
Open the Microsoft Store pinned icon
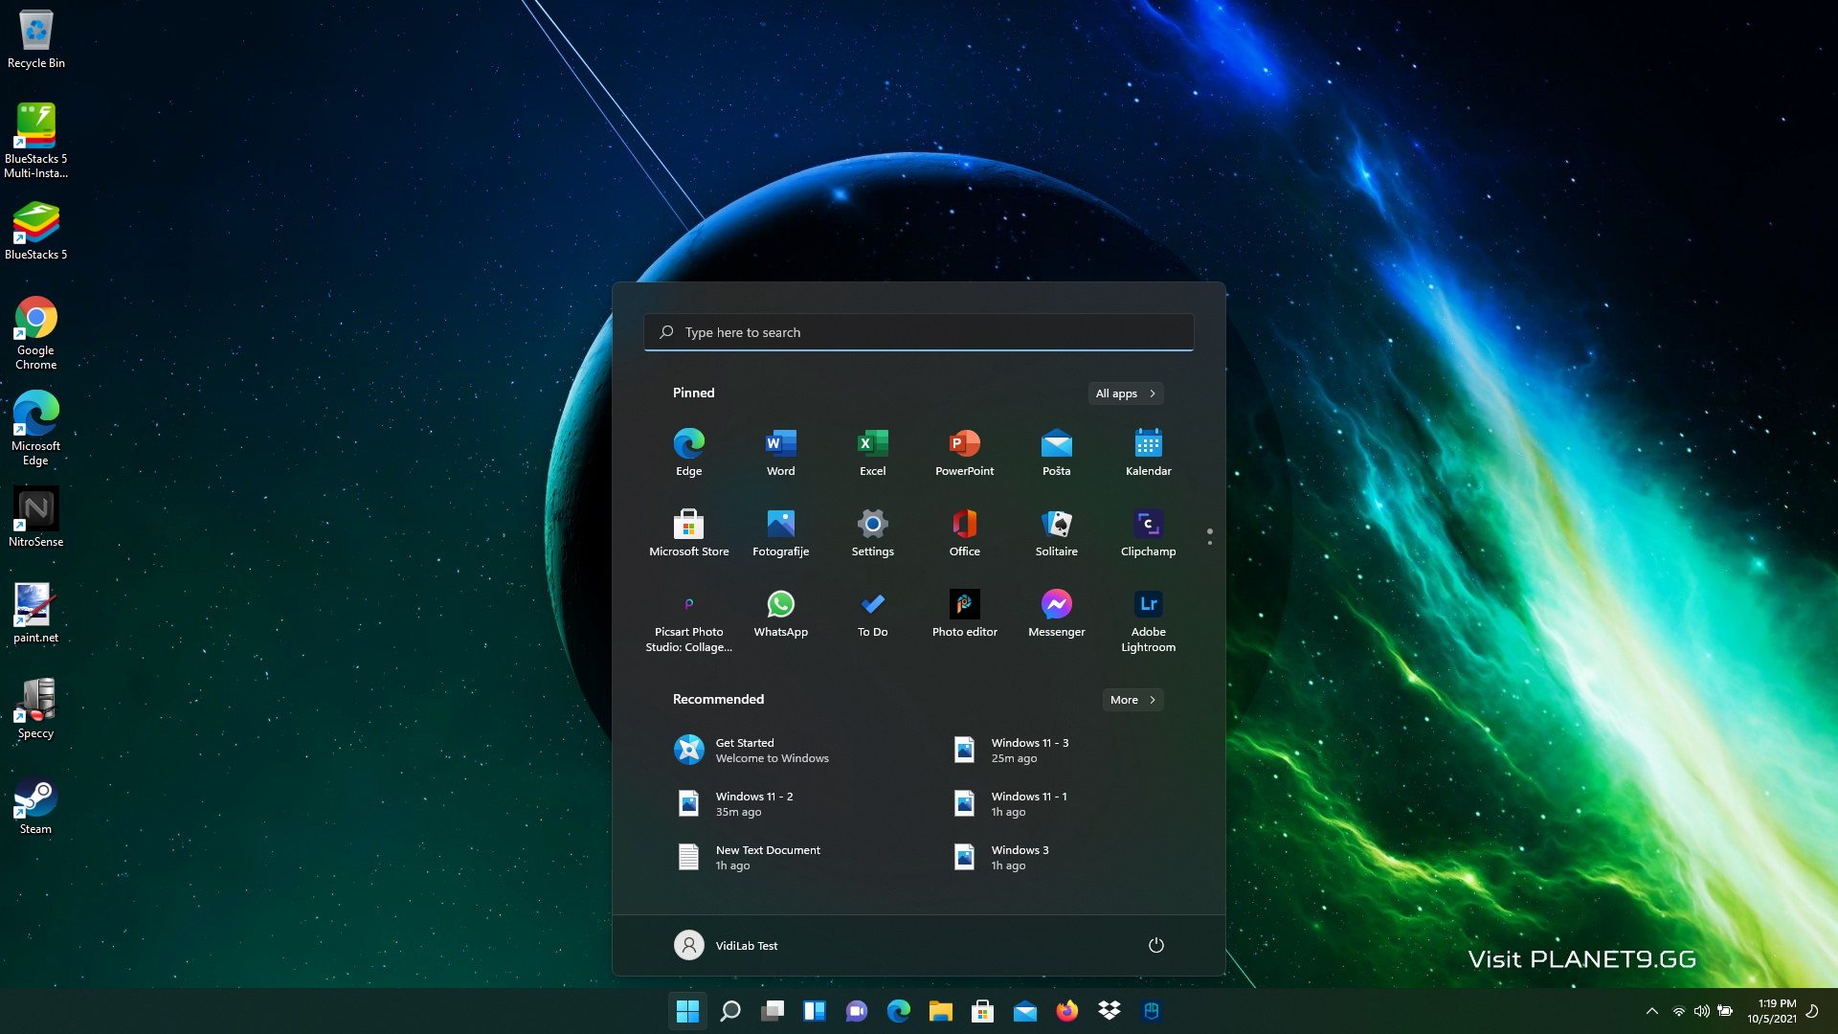[688, 532]
